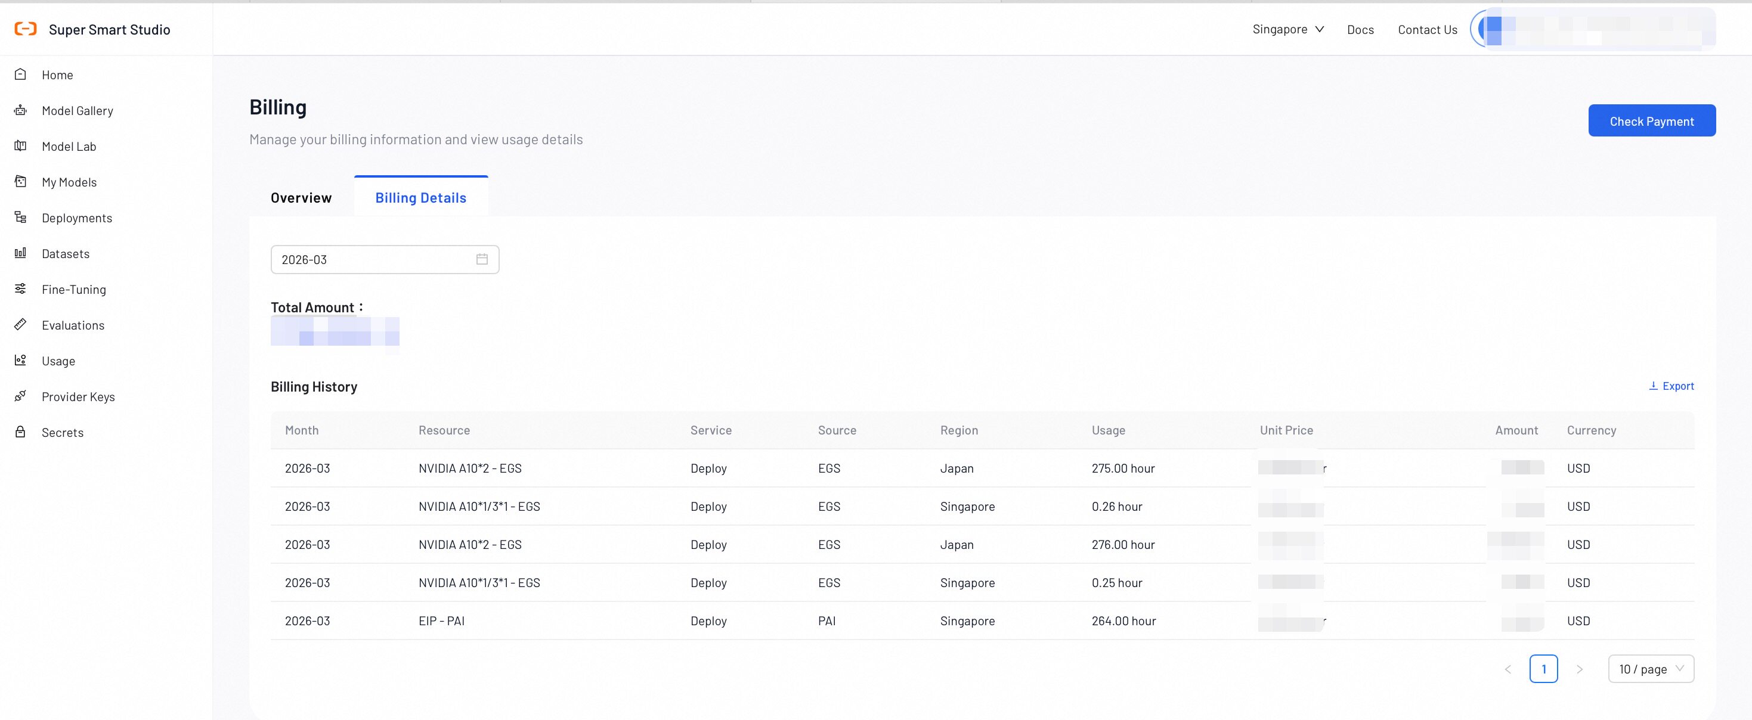Switch to the Overview tab
The image size is (1752, 720).
pos(301,197)
